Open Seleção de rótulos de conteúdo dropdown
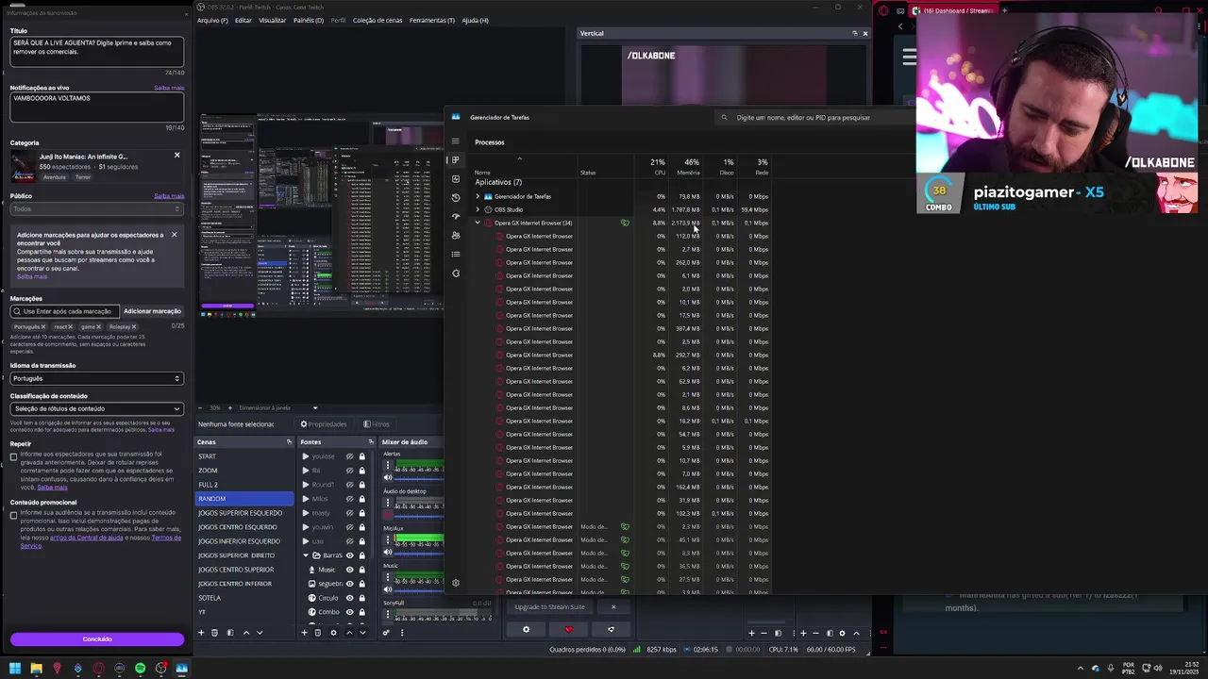The height and width of the screenshot is (679, 1208). pos(97,408)
